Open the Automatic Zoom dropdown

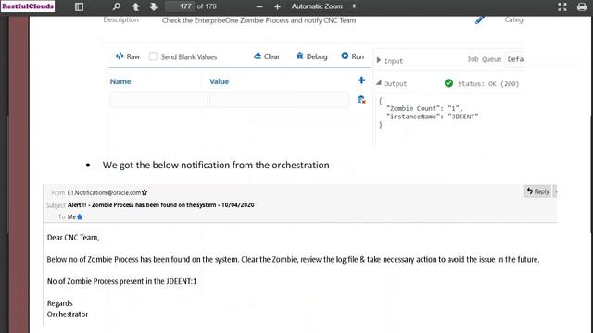(323, 6)
